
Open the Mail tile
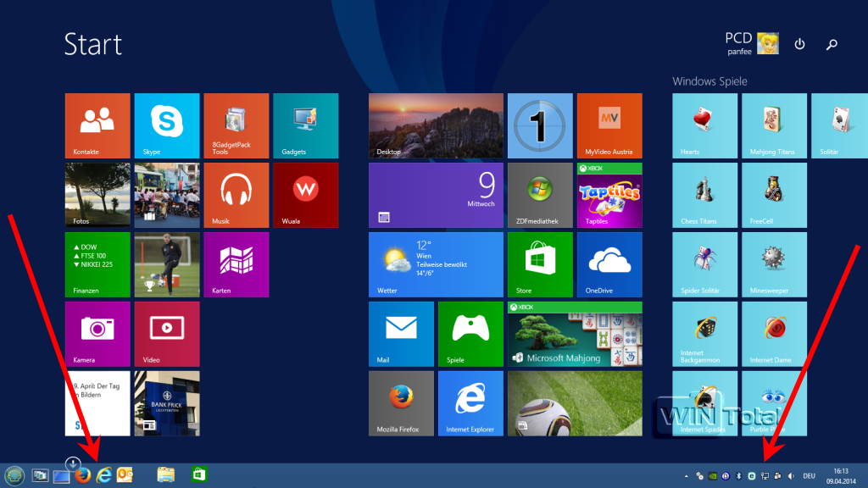tap(401, 334)
